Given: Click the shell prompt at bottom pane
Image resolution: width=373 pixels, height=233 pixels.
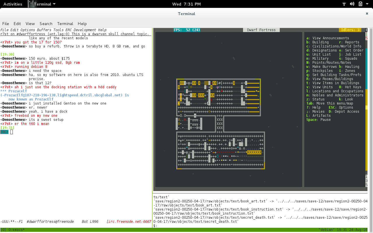Looking at the screenshot, I should pos(155,226).
